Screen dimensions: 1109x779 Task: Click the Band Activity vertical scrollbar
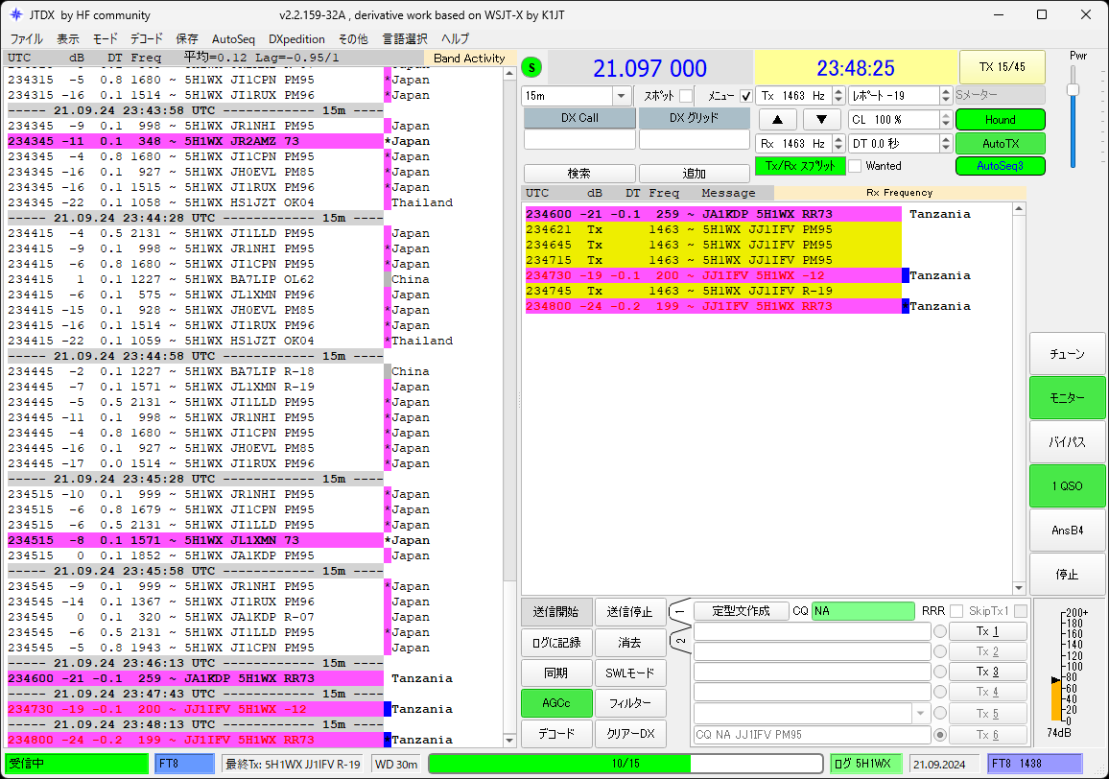pos(509,406)
